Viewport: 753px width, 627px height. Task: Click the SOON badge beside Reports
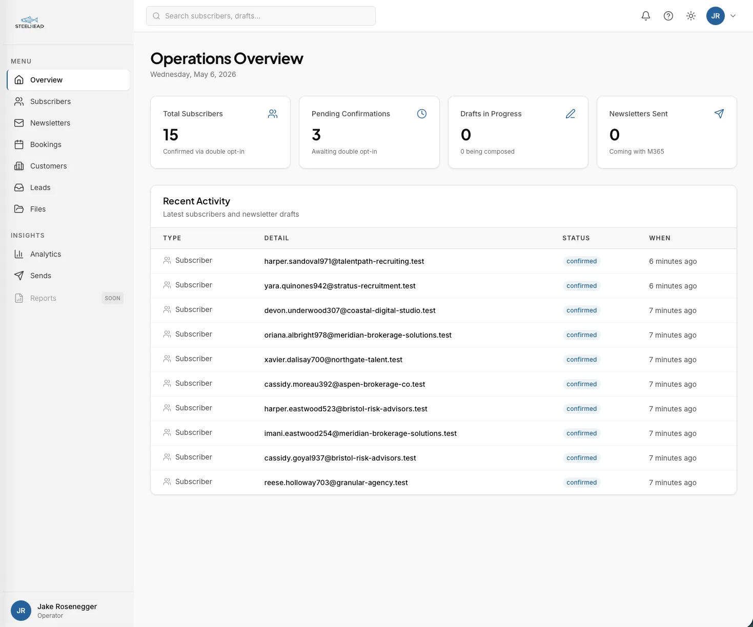[113, 298]
